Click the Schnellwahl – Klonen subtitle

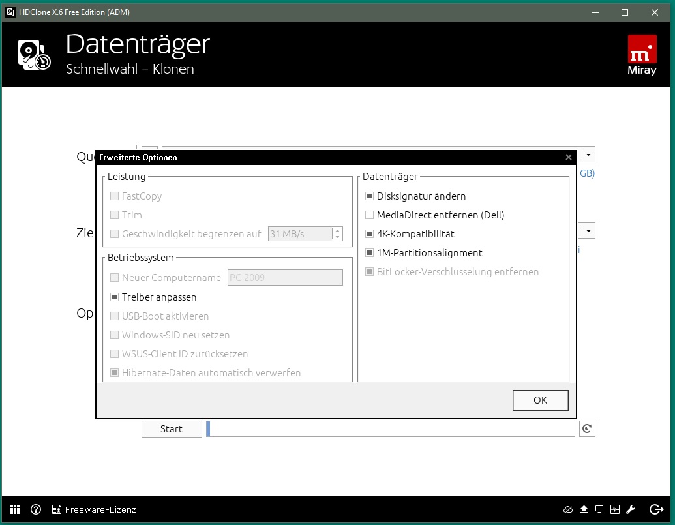coord(130,69)
